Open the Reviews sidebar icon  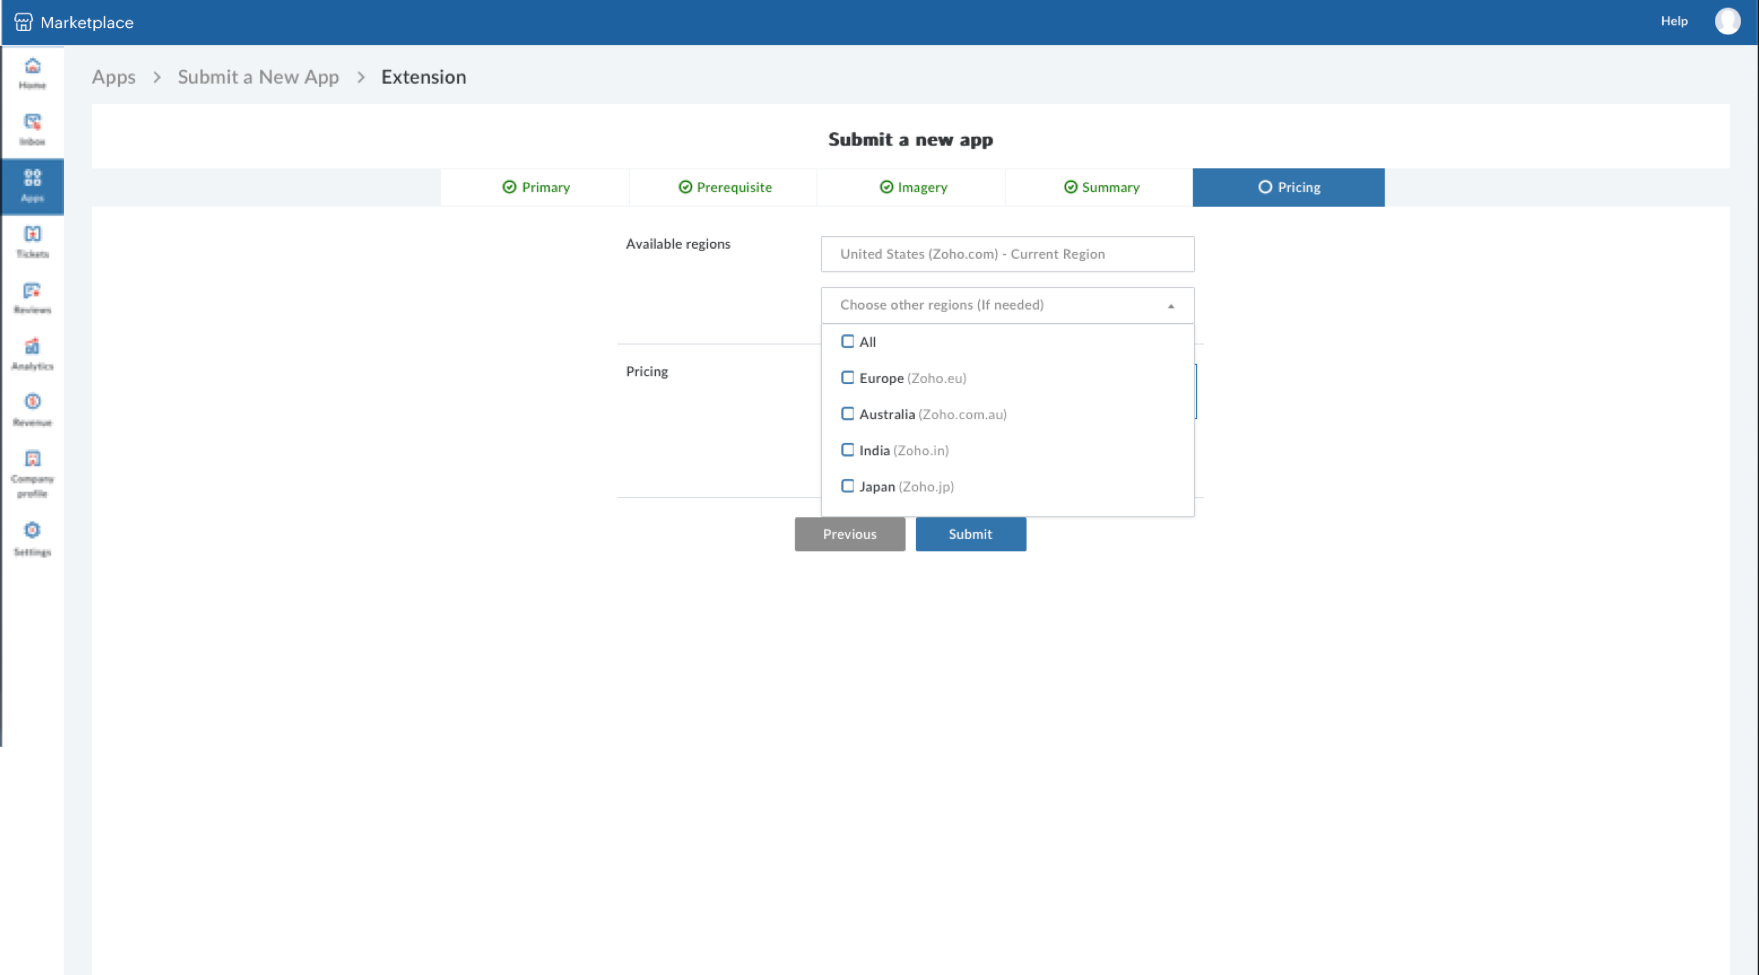32,298
